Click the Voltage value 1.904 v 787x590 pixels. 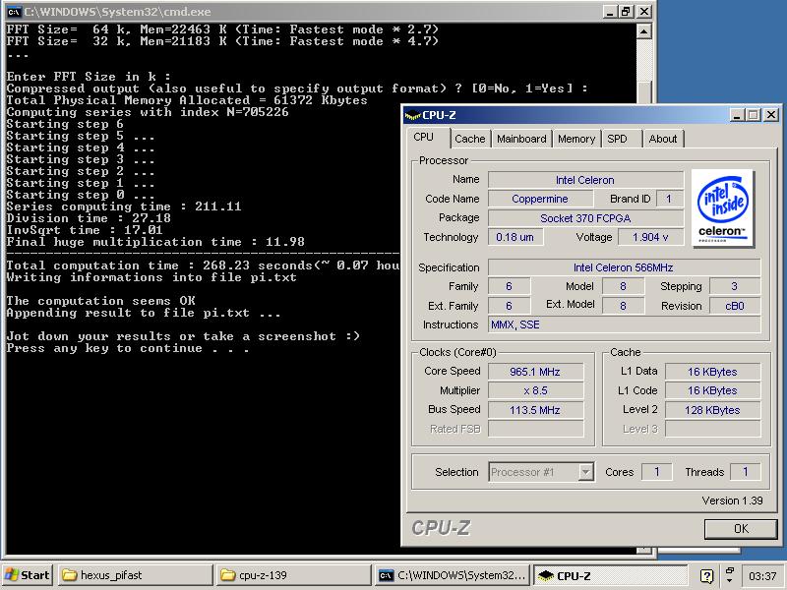[650, 237]
